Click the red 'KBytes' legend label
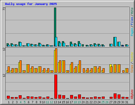Screen dimensions: 135x105 [x=132, y=94]
